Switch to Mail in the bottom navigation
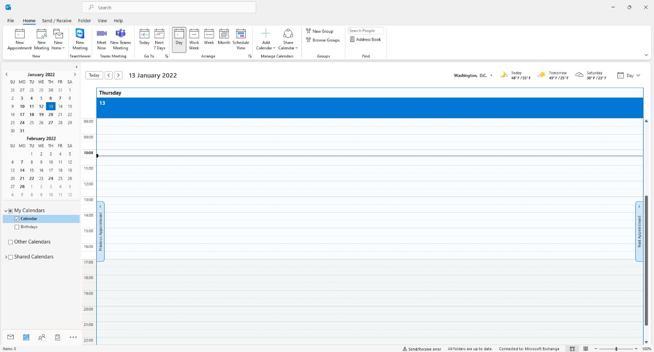Screen dimensions: 654x352 11,337
